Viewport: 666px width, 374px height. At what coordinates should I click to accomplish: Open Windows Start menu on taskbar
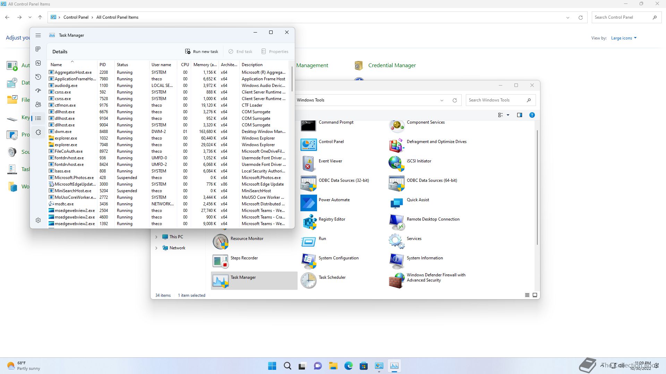272,366
